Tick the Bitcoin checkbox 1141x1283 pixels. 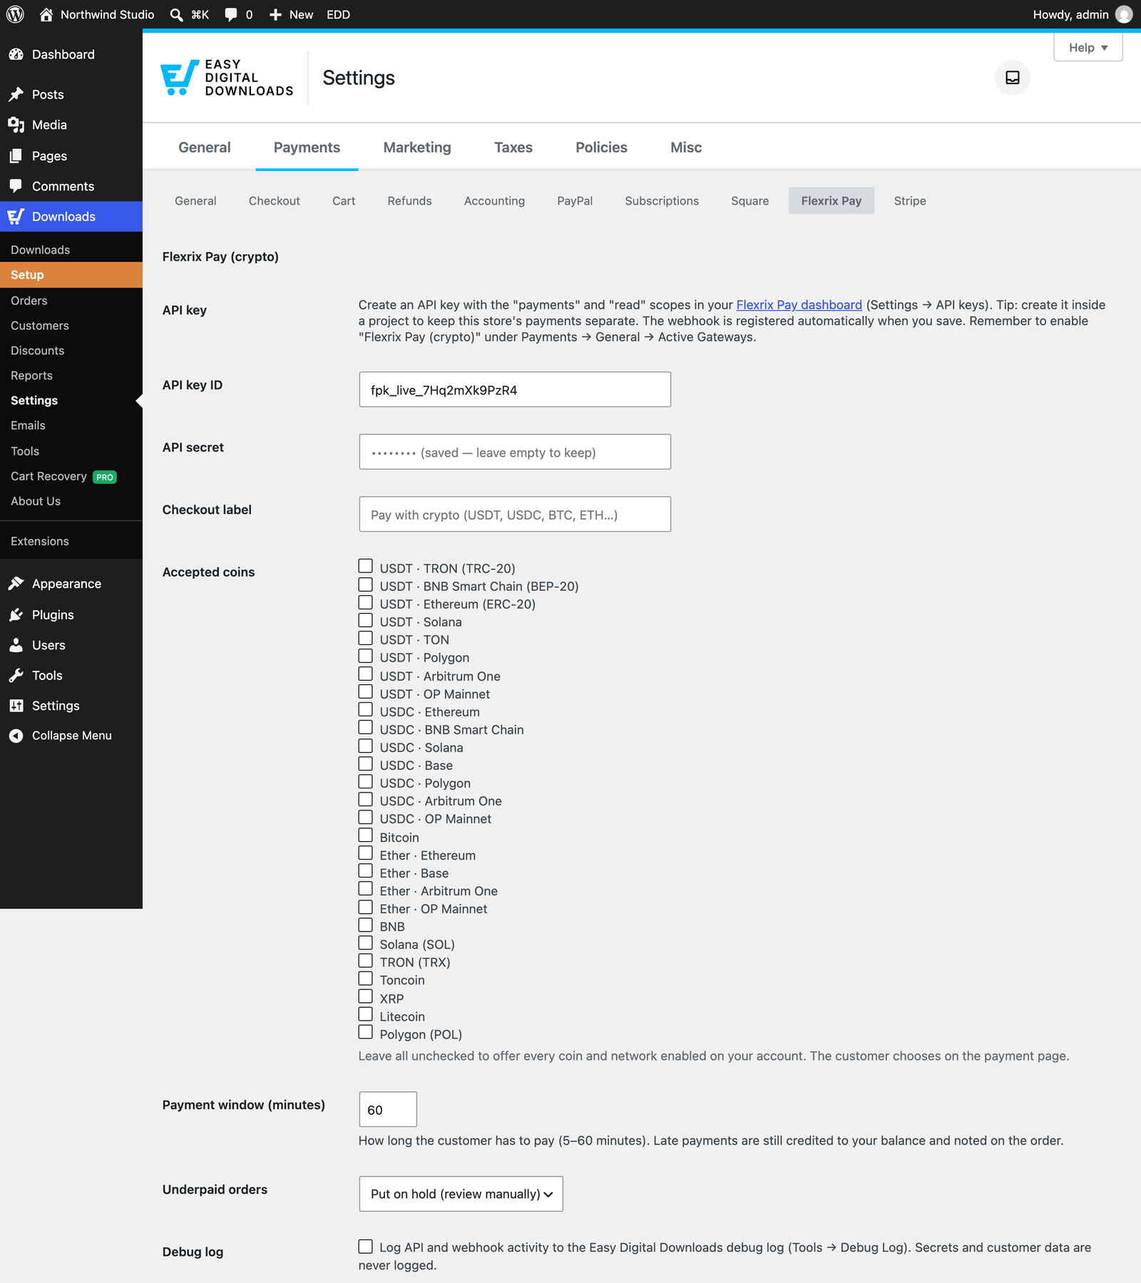coord(366,835)
